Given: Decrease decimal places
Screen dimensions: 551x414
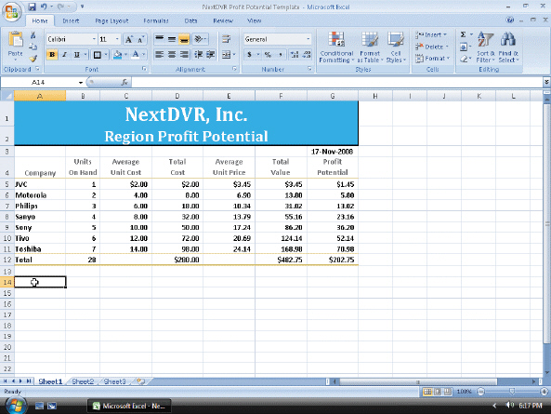Looking at the screenshot, I should [307, 55].
